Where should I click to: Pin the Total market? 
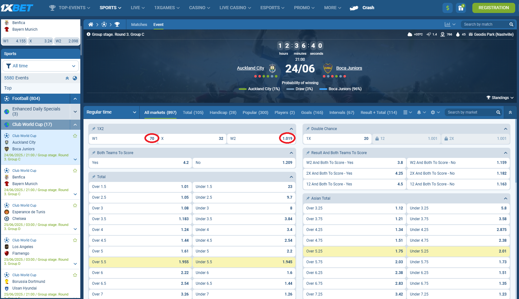(94, 177)
